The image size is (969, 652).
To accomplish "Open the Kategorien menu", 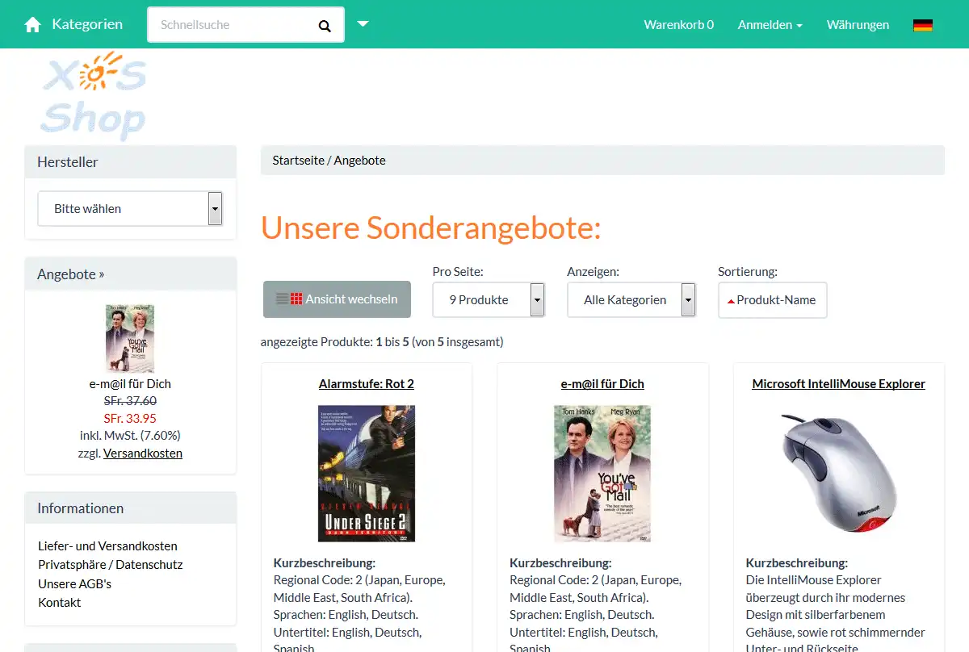I will (x=87, y=24).
